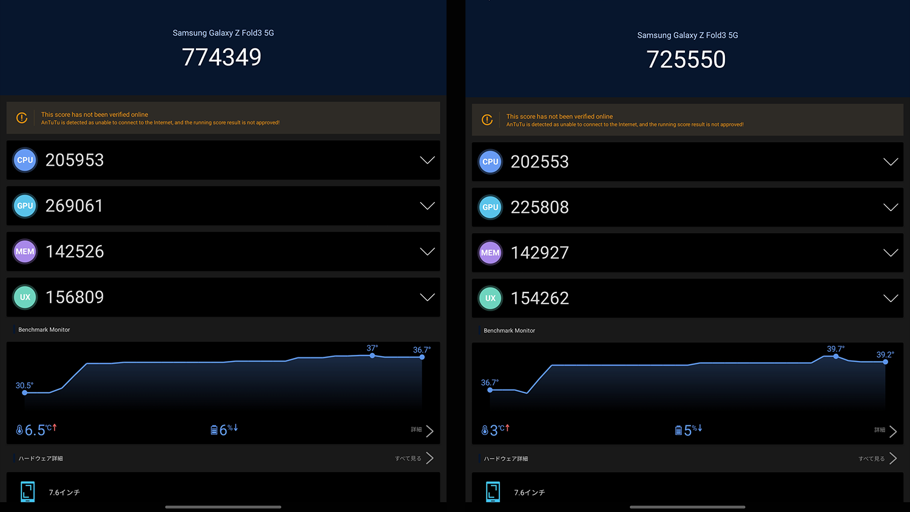The width and height of the screenshot is (910, 512).
Task: Click the total score 725550
Action: [x=686, y=59]
